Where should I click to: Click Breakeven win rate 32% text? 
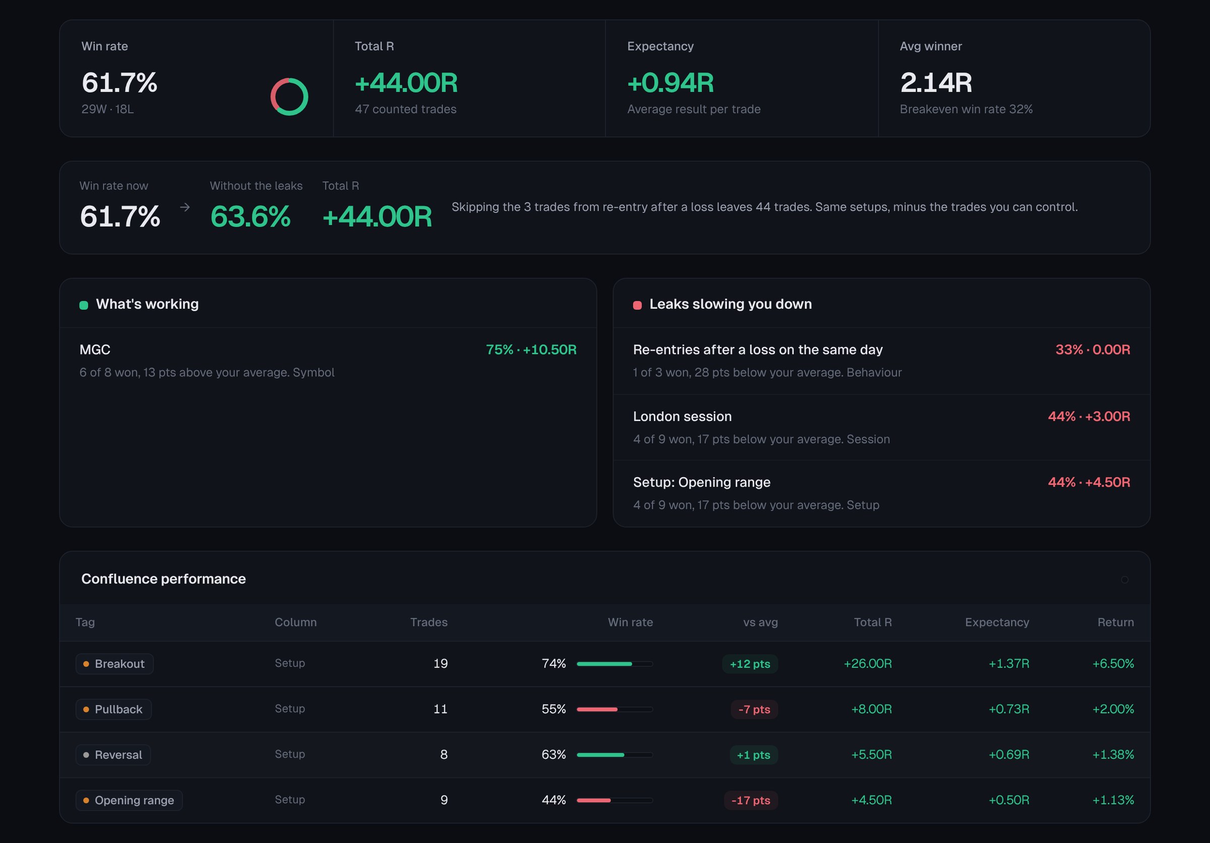click(x=966, y=109)
